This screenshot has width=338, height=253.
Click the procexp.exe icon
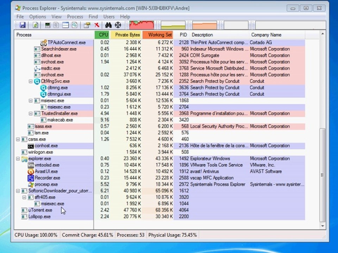[31, 184]
